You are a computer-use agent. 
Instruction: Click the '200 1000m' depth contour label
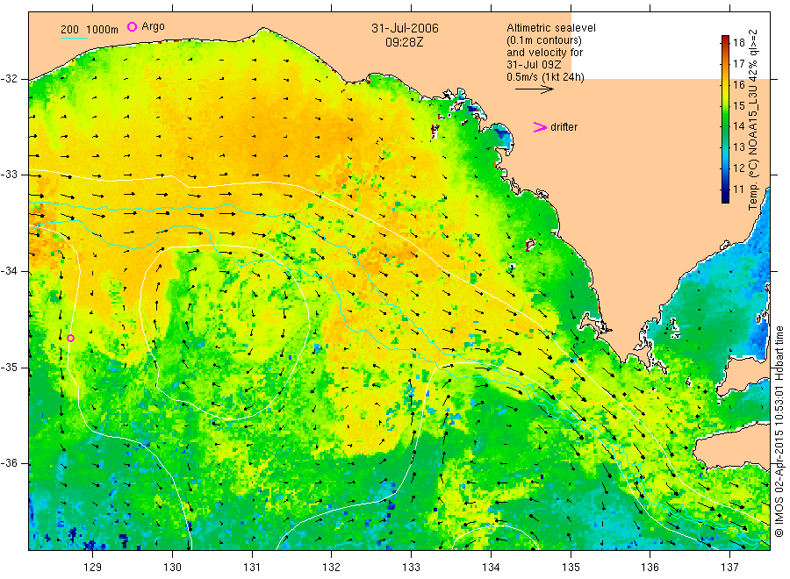[x=90, y=30]
